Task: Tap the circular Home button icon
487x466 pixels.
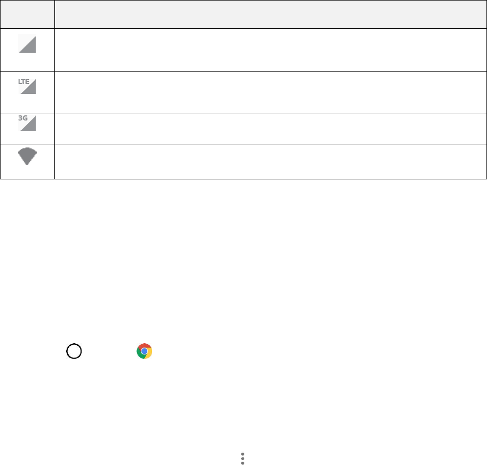Action: pos(74,351)
